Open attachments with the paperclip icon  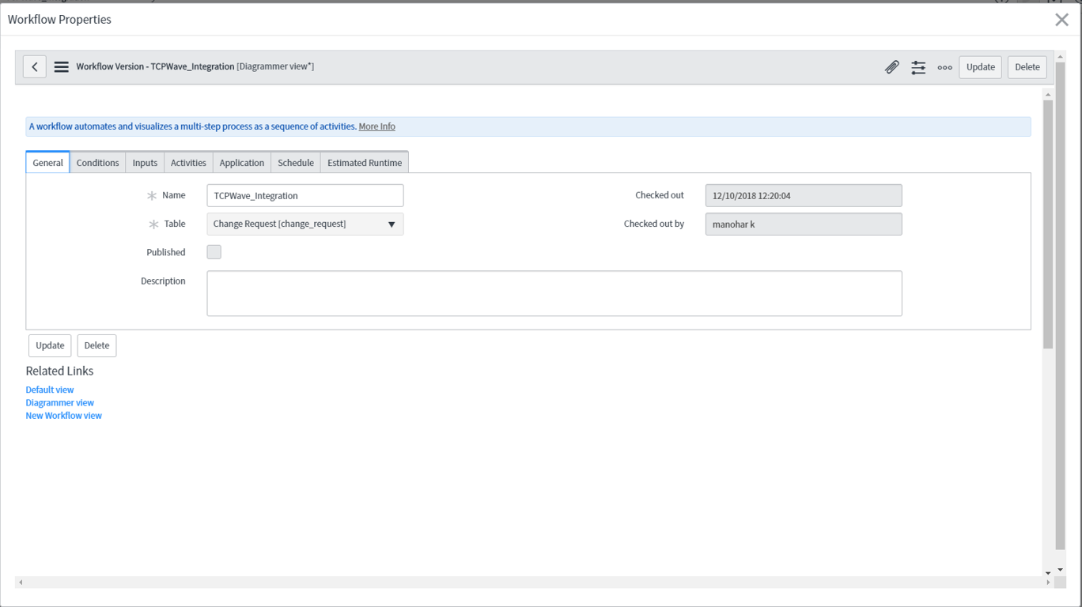892,67
